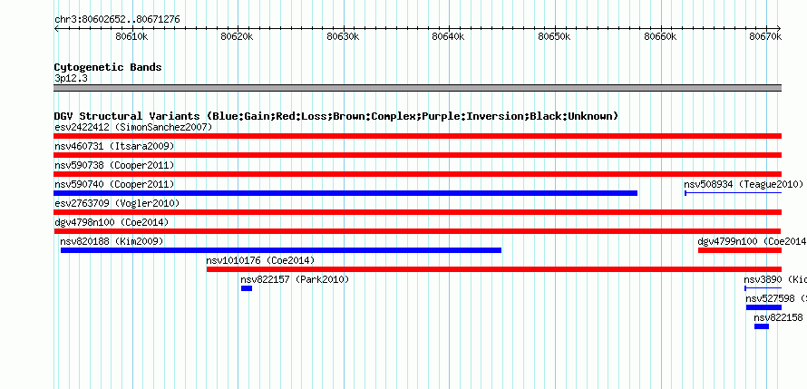Click the dgv4799n100 red loss bar
This screenshot has height=389, width=807.
coord(740,250)
